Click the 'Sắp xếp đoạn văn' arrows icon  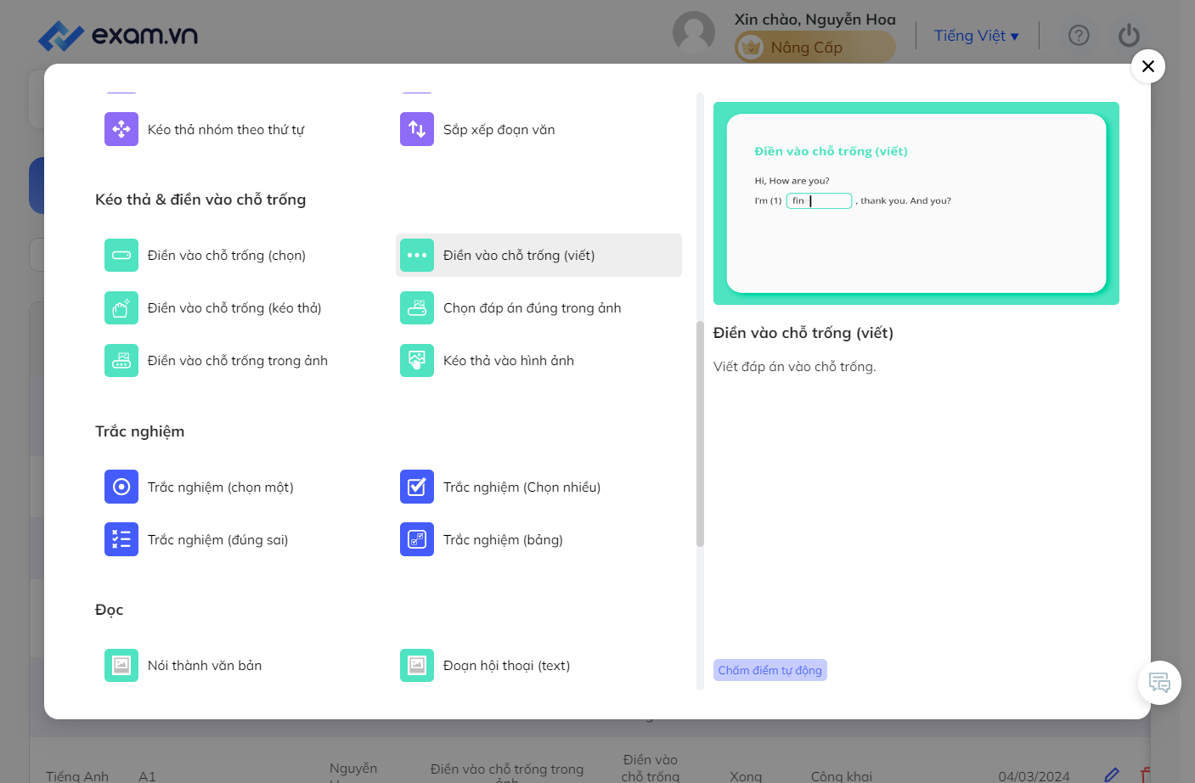[x=417, y=129]
